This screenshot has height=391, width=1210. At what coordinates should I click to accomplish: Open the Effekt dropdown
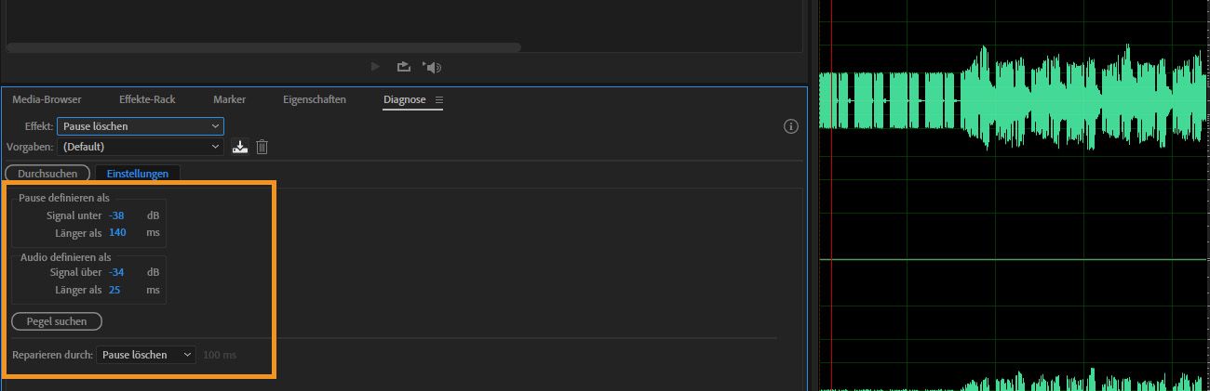(x=140, y=125)
